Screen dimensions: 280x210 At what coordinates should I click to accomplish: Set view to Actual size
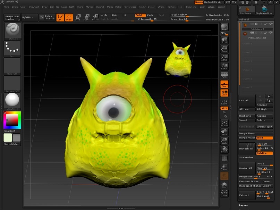click(224, 58)
